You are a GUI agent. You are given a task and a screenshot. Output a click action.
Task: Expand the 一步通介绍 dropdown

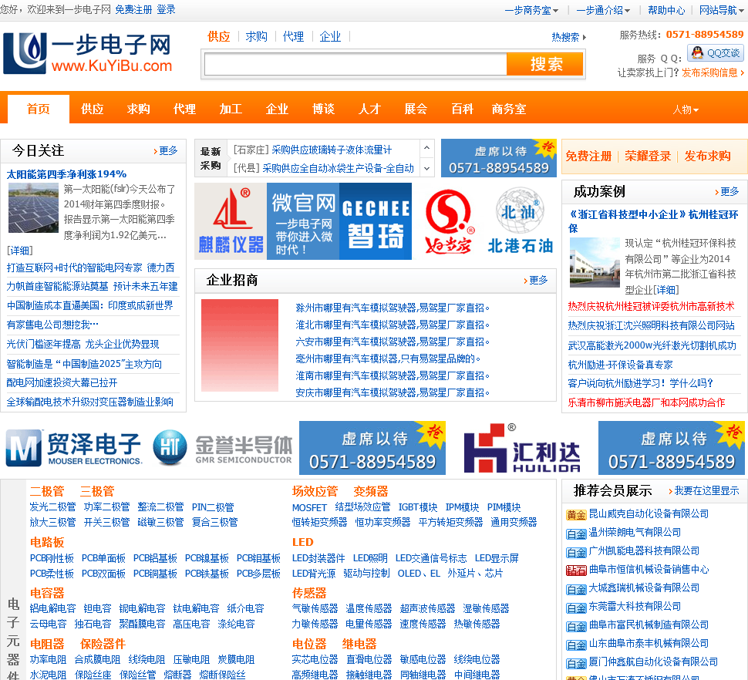pyautogui.click(x=604, y=10)
